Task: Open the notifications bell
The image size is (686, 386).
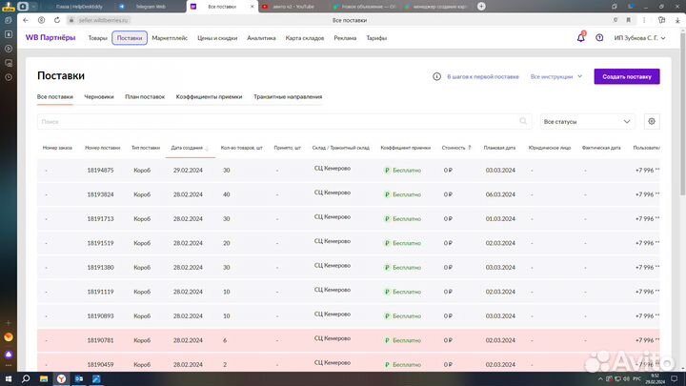Action: coord(581,38)
